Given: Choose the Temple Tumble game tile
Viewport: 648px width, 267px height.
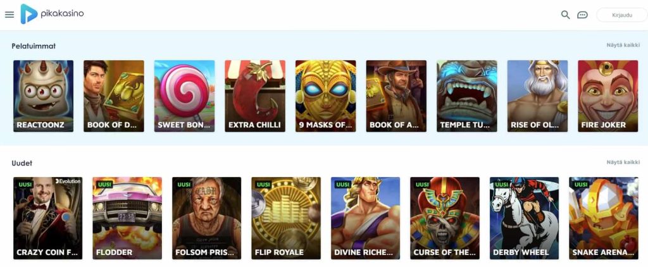Looking at the screenshot, I should tap(467, 96).
